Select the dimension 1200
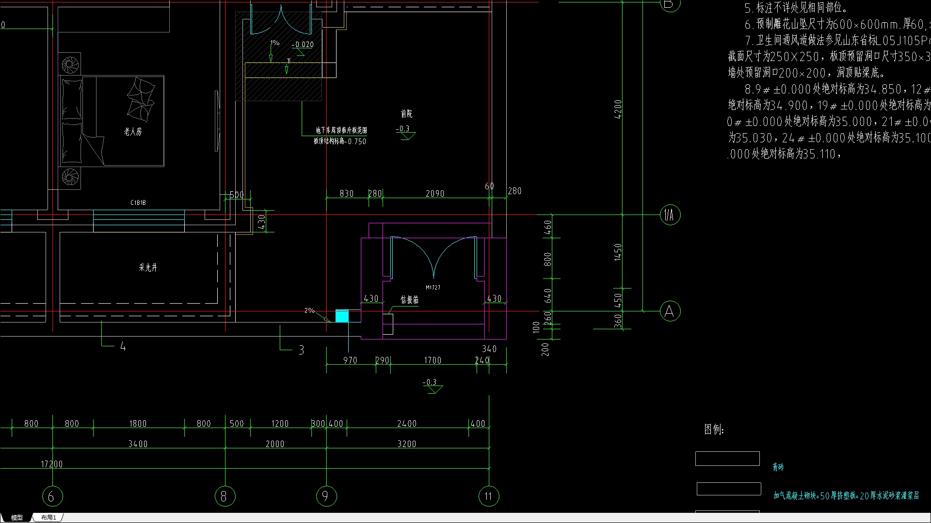The image size is (931, 523). 280,424
